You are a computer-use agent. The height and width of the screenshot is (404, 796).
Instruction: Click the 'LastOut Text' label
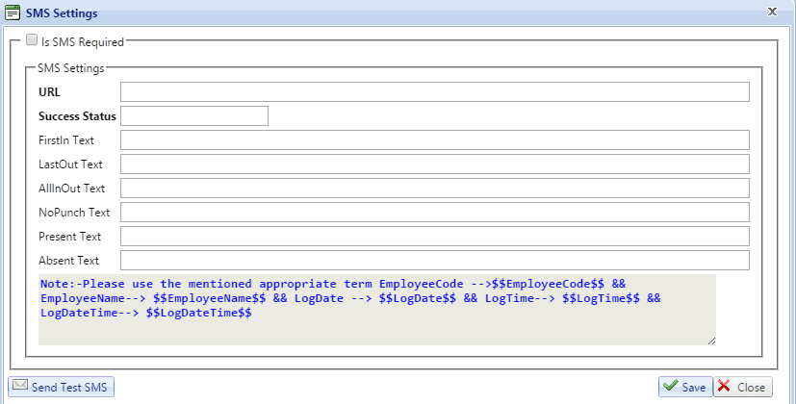point(70,164)
